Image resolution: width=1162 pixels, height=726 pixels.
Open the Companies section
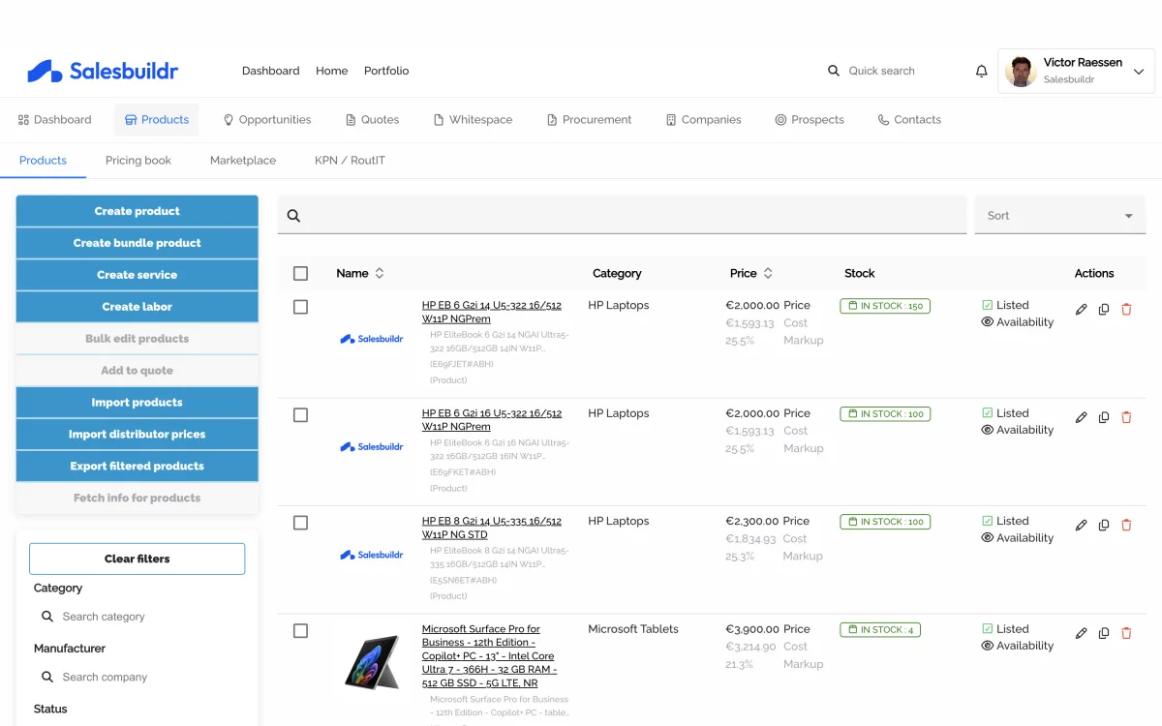(x=703, y=120)
